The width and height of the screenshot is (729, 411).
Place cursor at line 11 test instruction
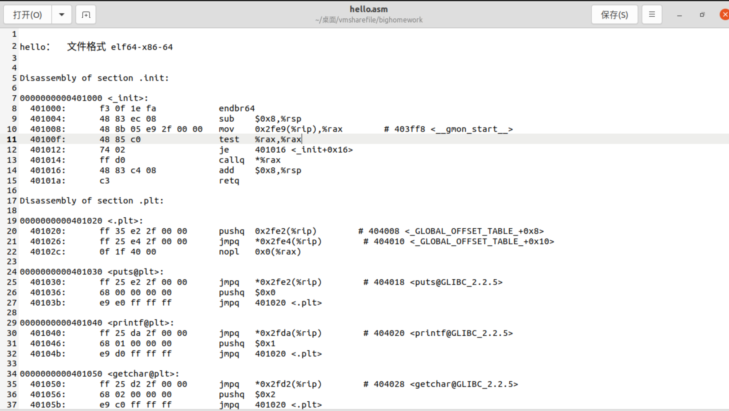(229, 139)
